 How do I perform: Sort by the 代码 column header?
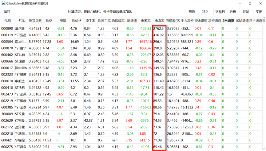coord(7,21)
